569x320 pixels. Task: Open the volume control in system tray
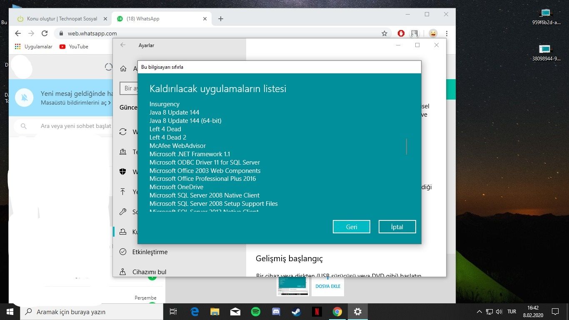coord(499,312)
